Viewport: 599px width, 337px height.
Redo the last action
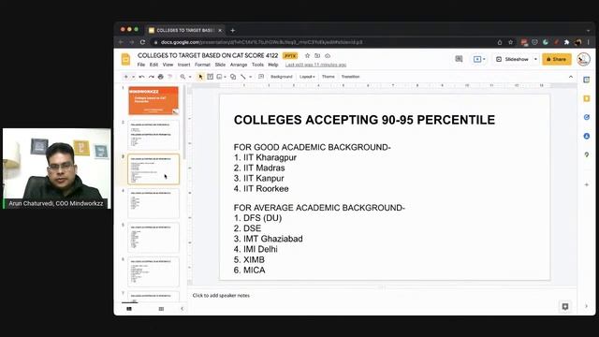click(x=152, y=77)
